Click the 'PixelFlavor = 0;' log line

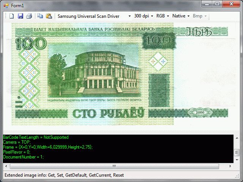(x=17, y=152)
